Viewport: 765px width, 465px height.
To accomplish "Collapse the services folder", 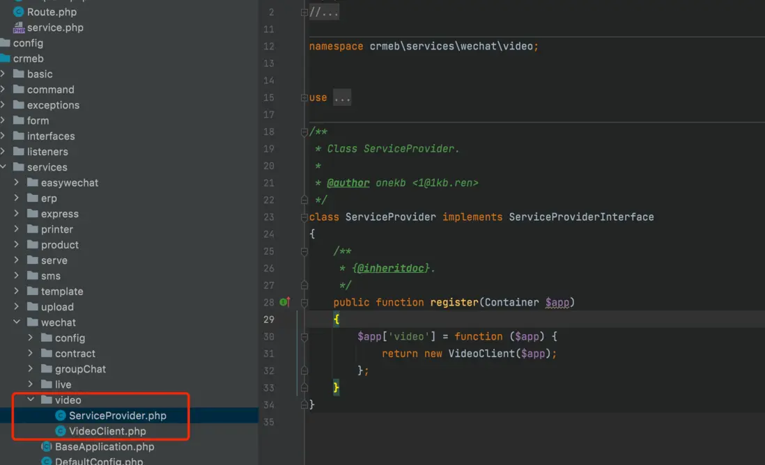I will tap(3, 166).
